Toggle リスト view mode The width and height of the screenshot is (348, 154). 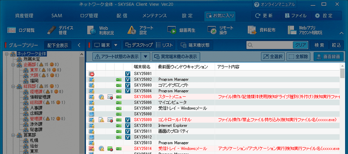164,45
